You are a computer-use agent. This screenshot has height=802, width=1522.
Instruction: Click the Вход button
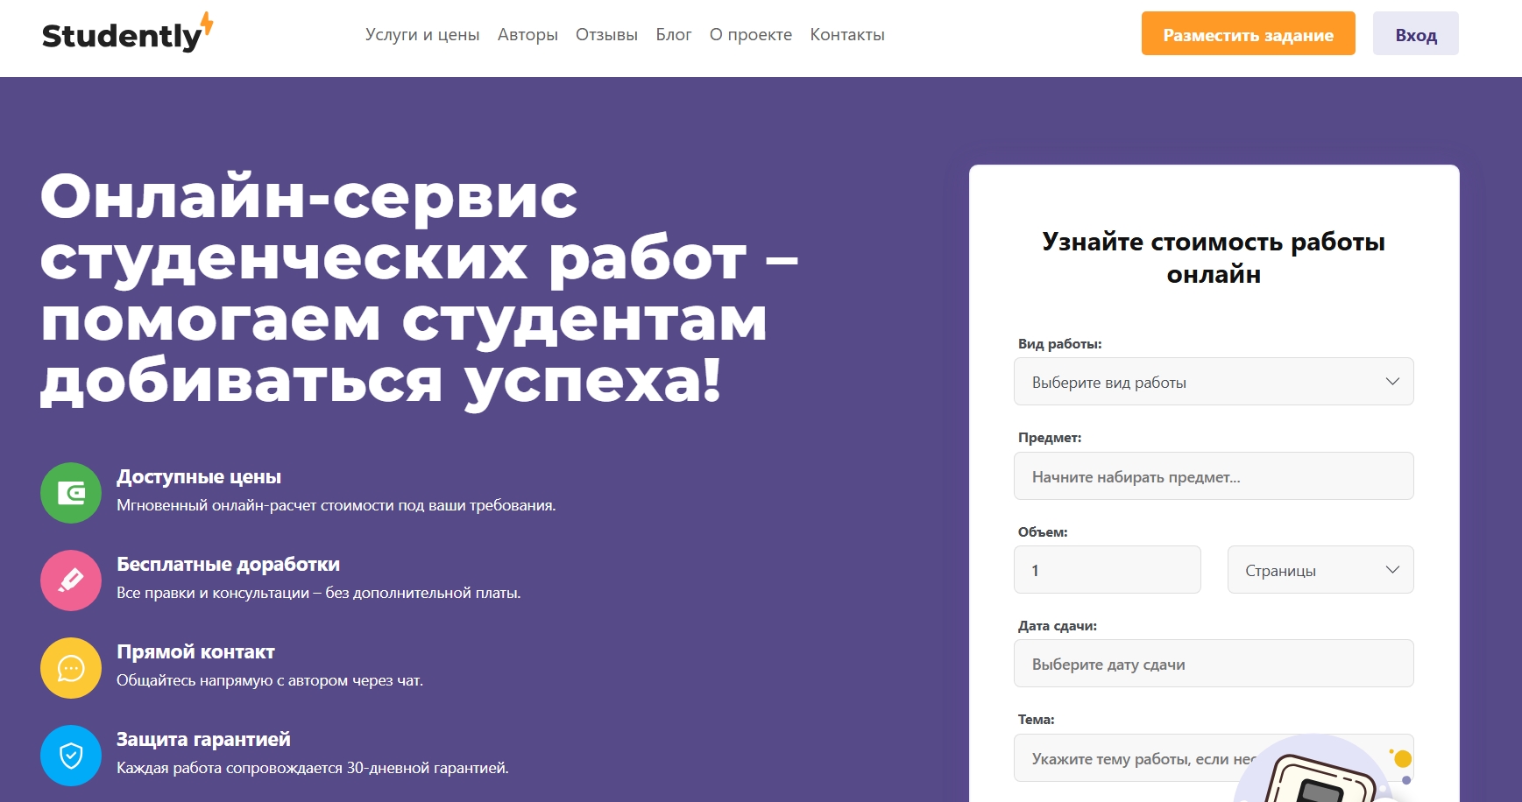1415,34
